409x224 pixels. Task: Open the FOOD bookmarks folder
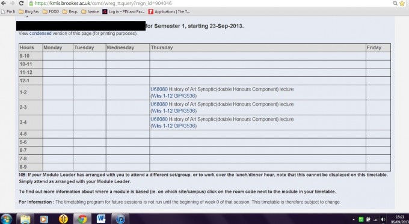pos(51,11)
